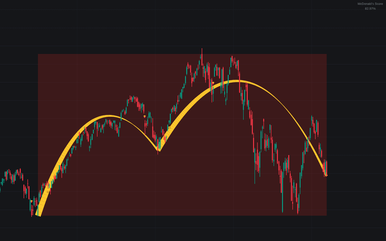Click the fries marker outside the shaded region

32,201
